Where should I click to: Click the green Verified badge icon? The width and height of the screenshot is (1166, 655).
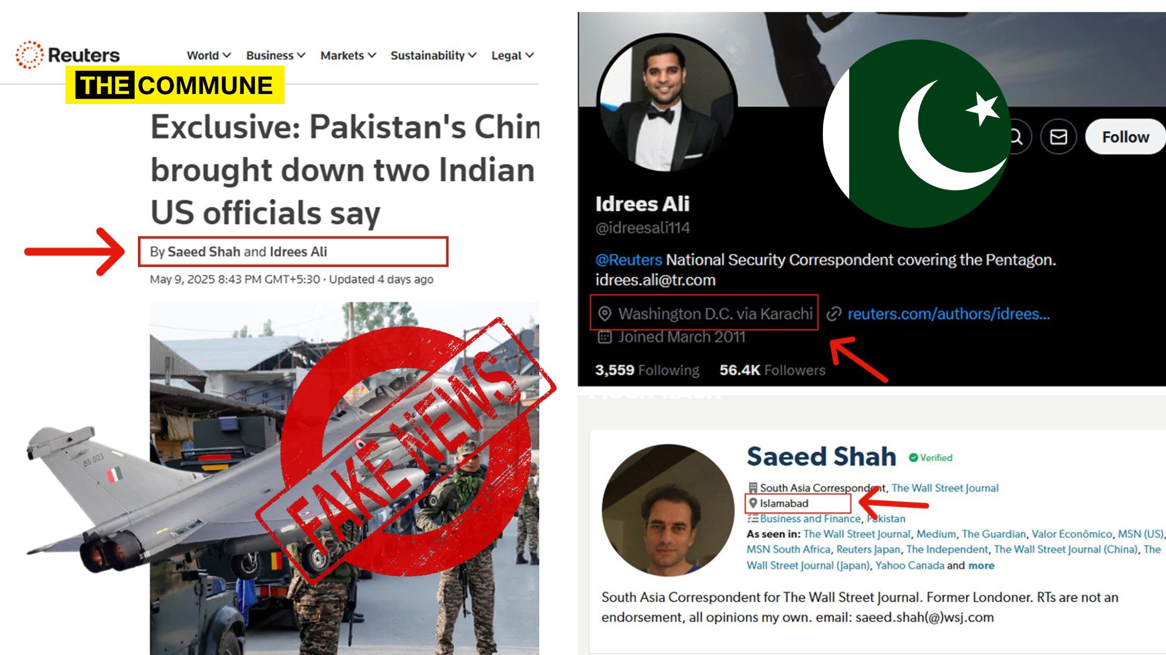click(913, 457)
